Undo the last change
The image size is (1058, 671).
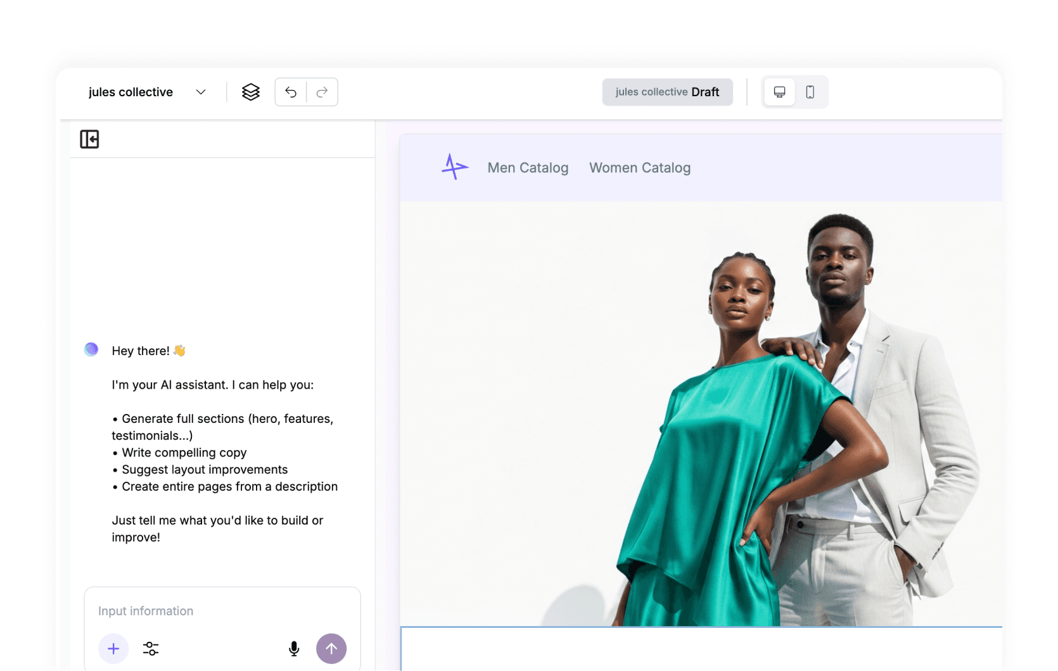click(x=291, y=92)
